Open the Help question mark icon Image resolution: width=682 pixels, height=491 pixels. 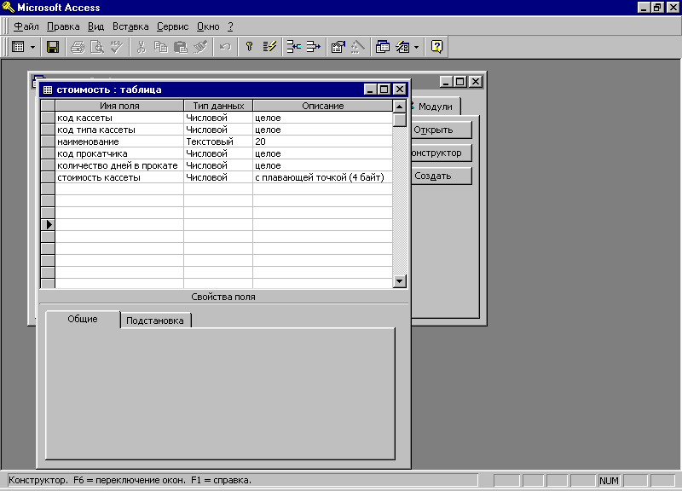(x=436, y=47)
